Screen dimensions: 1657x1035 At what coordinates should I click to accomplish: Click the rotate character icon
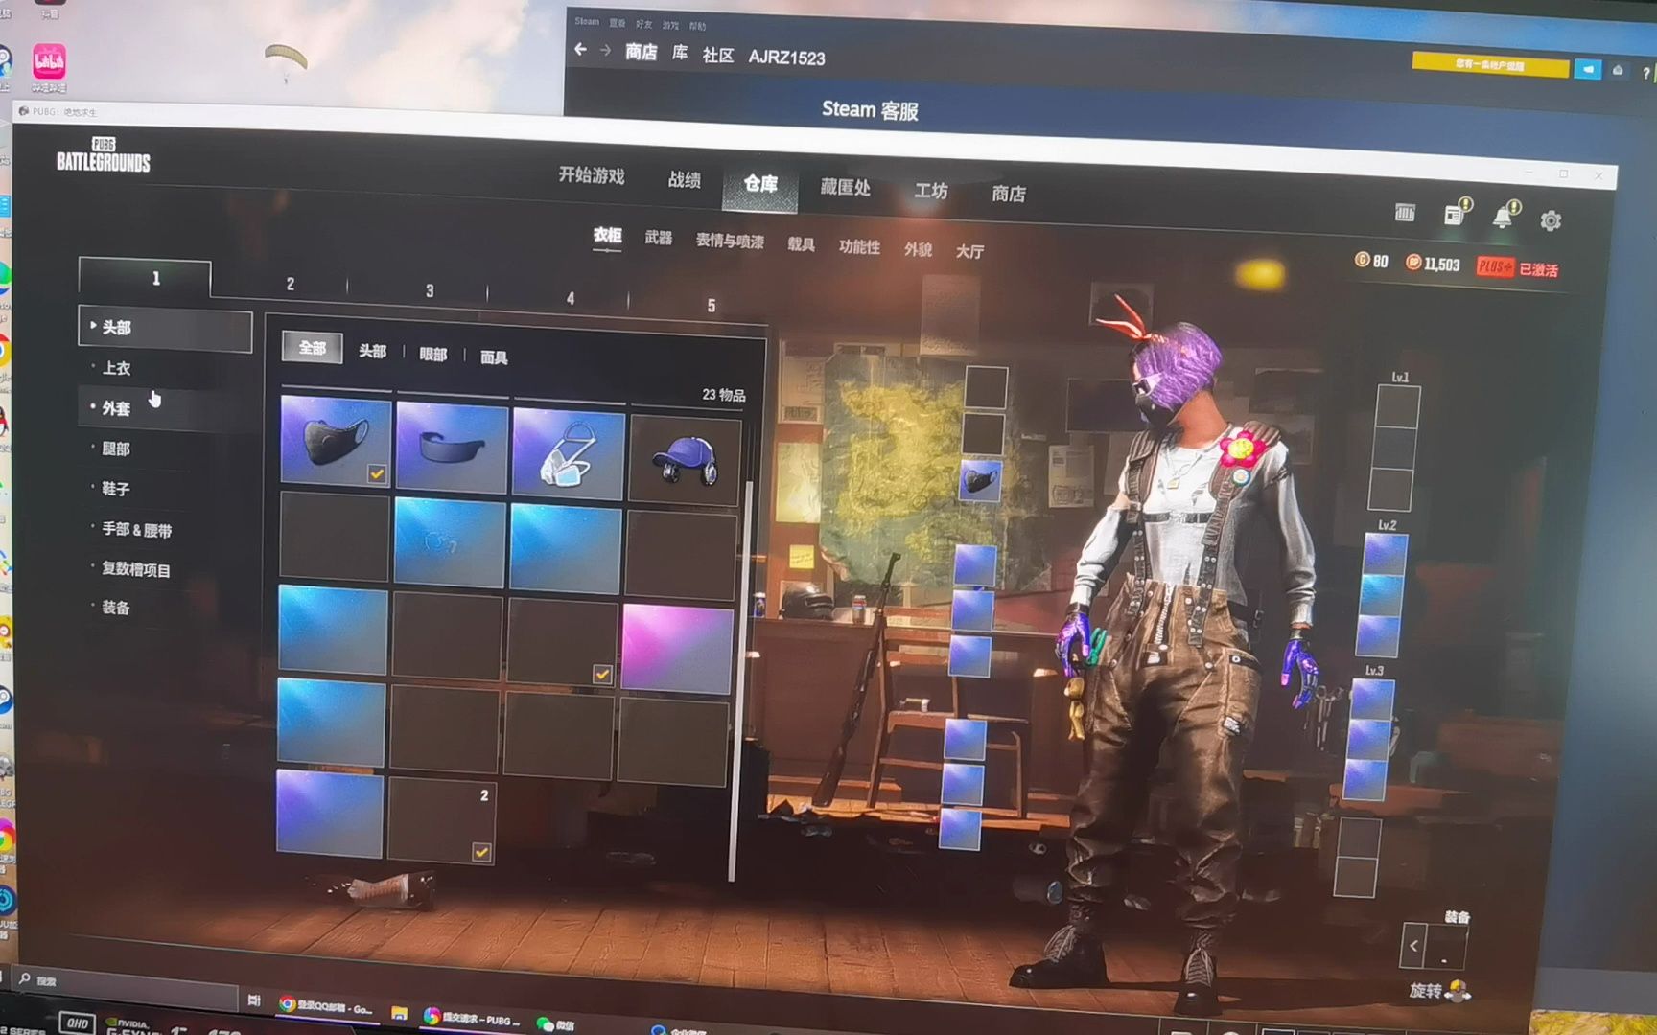[1459, 990]
